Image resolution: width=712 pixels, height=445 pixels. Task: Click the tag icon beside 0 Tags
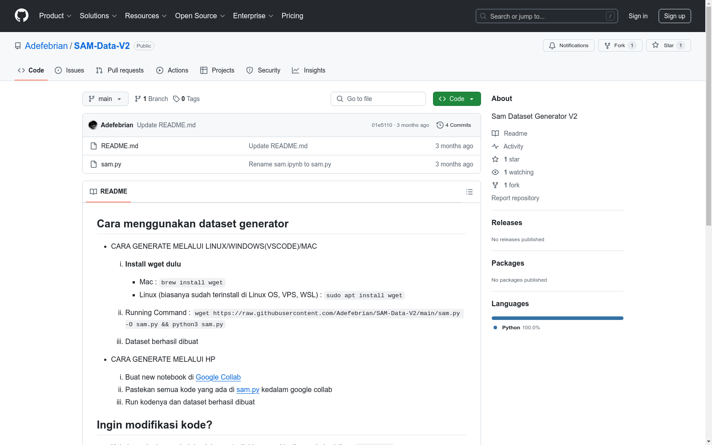click(x=176, y=99)
